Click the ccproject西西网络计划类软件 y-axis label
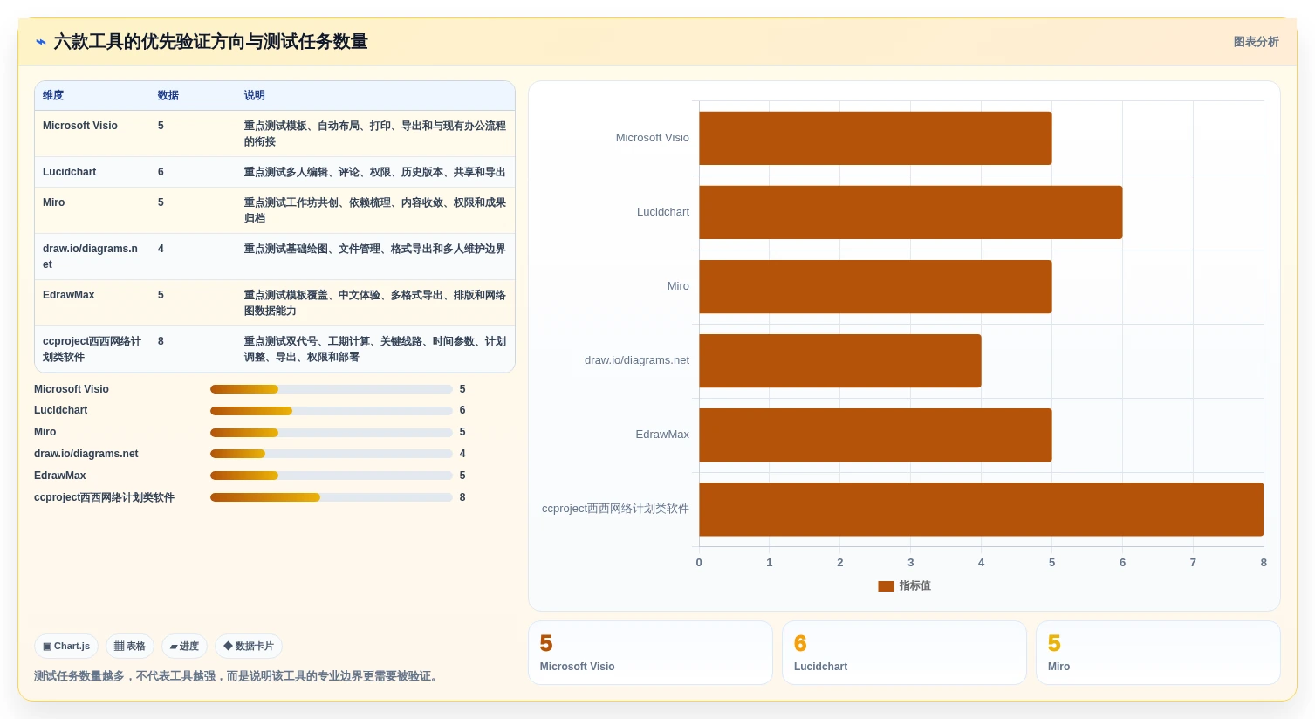1315x719 pixels. (615, 509)
